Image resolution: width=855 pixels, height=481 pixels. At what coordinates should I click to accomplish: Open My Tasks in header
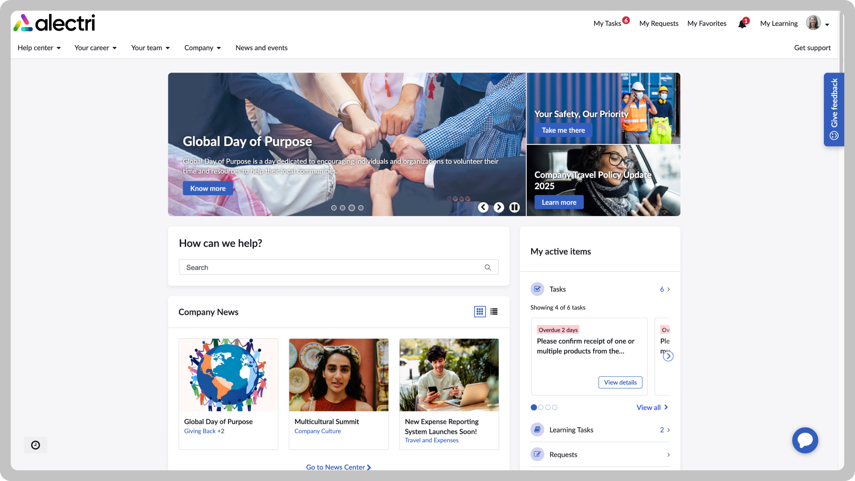pos(607,24)
